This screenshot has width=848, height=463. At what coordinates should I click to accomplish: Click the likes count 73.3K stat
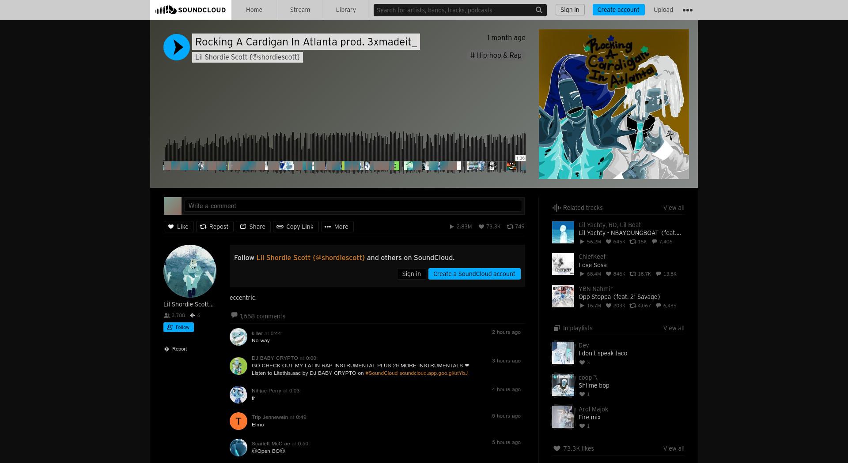[x=489, y=227]
